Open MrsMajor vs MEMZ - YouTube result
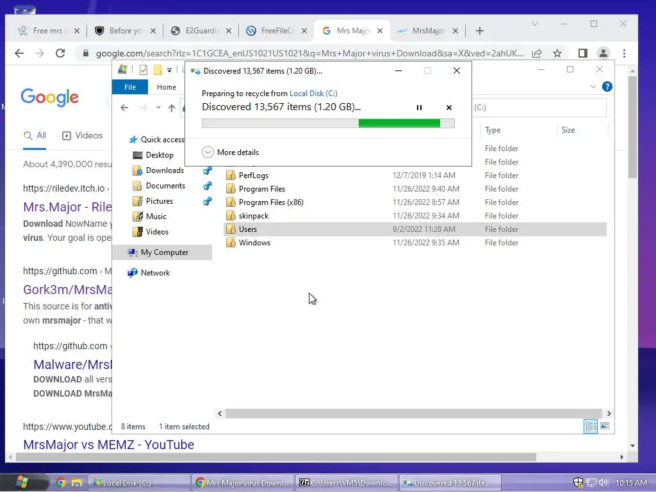This screenshot has width=656, height=492. click(x=108, y=445)
